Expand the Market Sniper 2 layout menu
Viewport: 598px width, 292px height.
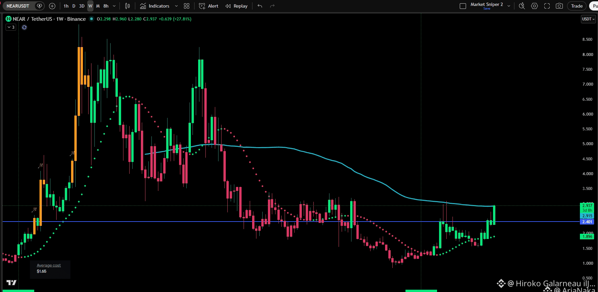[509, 6]
